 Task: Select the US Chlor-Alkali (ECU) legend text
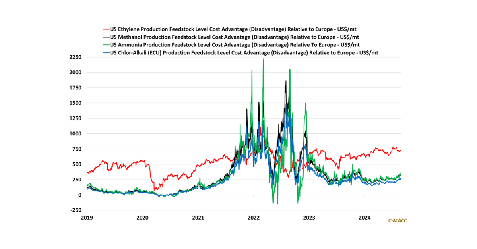tap(245, 52)
